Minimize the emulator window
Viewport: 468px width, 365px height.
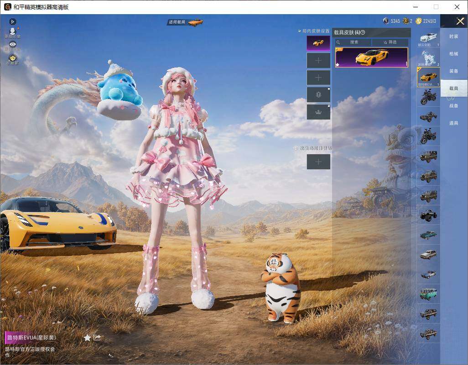coord(416,7)
